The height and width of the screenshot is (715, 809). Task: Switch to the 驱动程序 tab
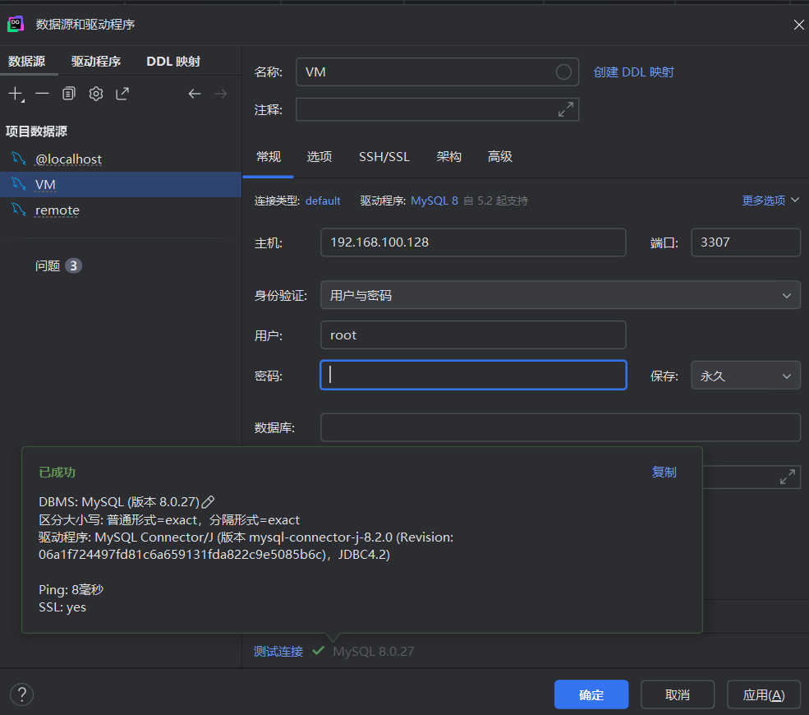point(96,62)
